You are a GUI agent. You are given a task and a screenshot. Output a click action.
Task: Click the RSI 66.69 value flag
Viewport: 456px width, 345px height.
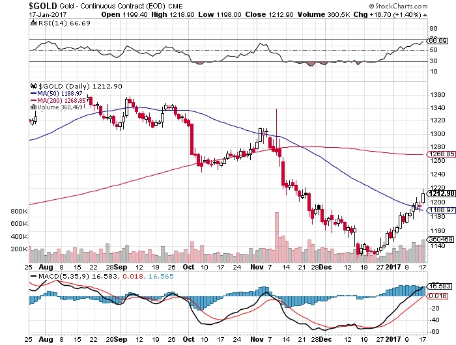click(437, 41)
